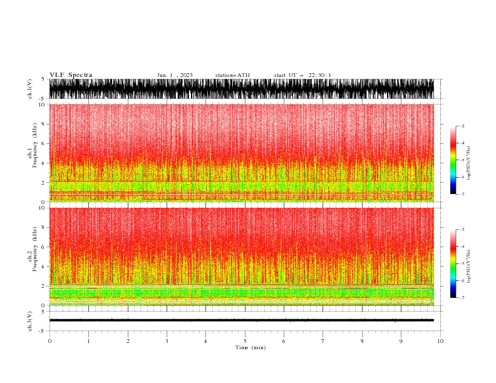
Task: Click the "5" tick of ch.1(V) axis
Action: tap(43, 79)
